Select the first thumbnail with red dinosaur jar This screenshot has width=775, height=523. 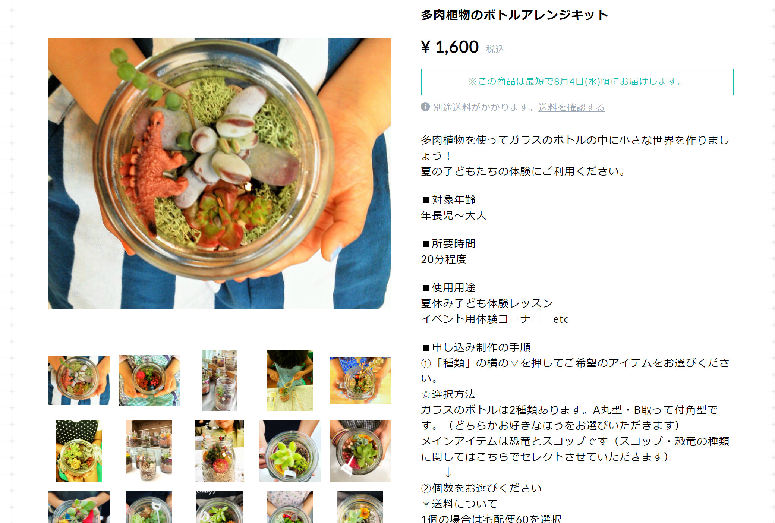(x=79, y=380)
